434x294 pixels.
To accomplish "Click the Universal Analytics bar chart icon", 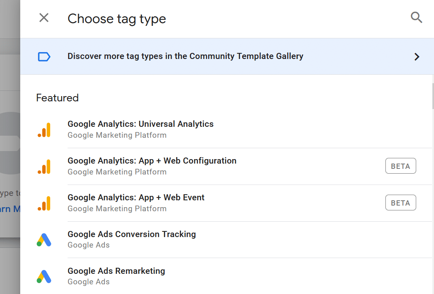I will (44, 130).
